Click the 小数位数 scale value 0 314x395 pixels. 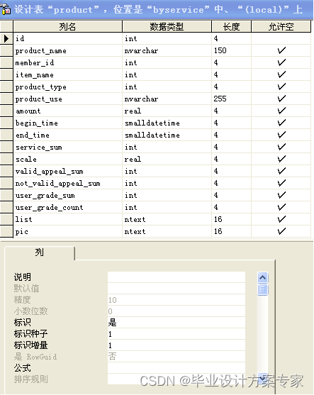coord(176,311)
